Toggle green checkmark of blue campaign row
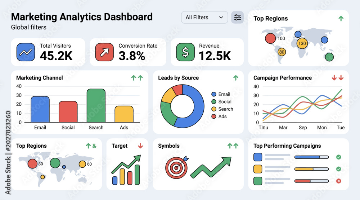 tap(338, 157)
